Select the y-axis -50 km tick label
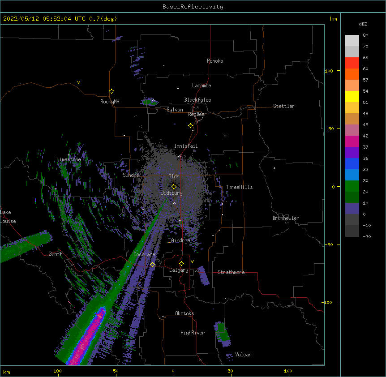This screenshot has width=386, height=377. pyautogui.click(x=329, y=244)
